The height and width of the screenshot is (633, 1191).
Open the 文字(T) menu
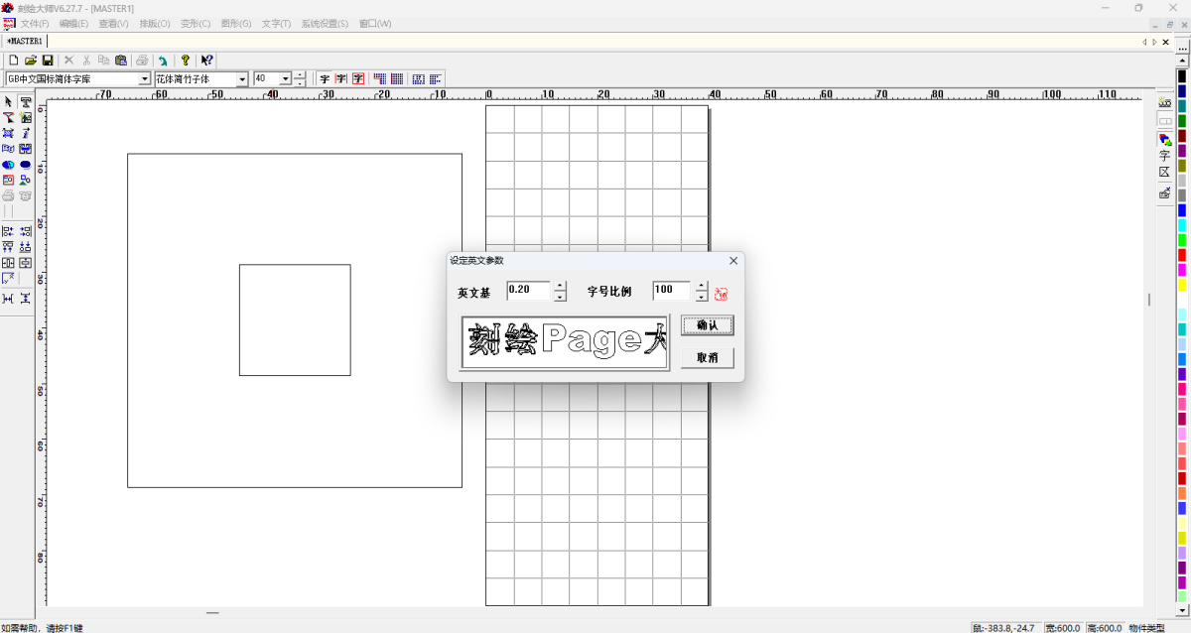pyautogui.click(x=276, y=24)
